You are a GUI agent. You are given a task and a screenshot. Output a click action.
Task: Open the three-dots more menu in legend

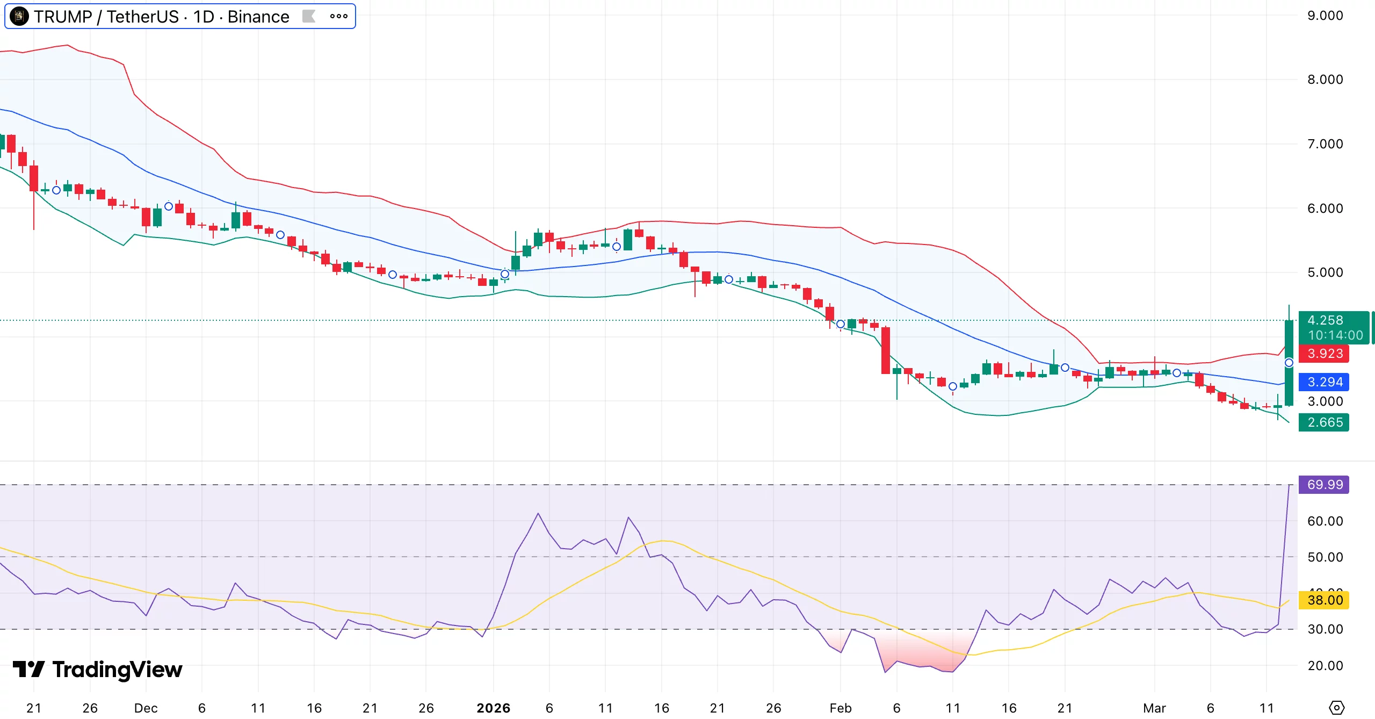point(339,17)
